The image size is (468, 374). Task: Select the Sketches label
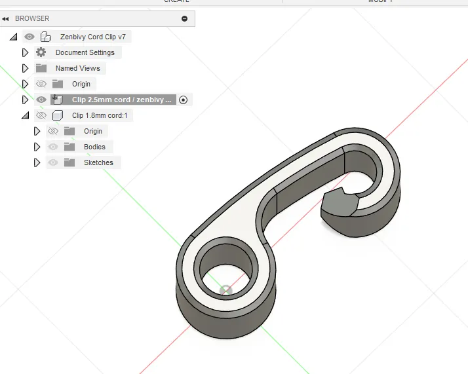coord(98,162)
